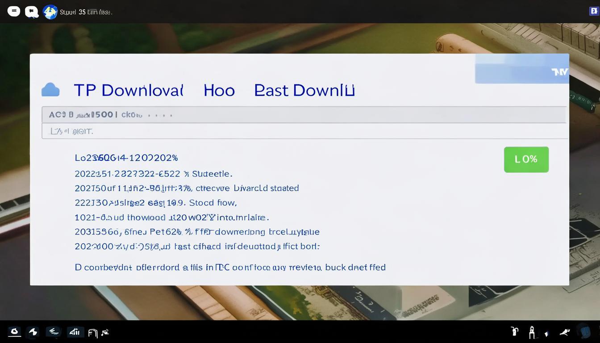Screen dimensions: 600x343
Task: Click the music note icon in taskbar
Action: [x=105, y=332]
